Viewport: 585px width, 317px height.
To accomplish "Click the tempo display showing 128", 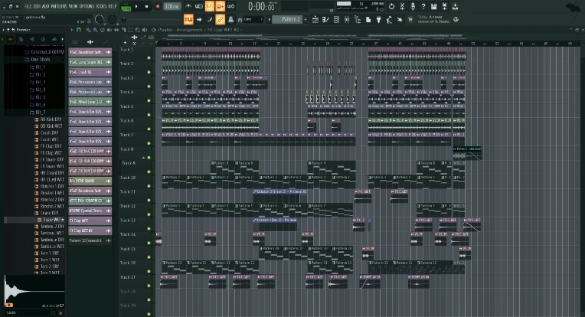I will click(x=172, y=6).
